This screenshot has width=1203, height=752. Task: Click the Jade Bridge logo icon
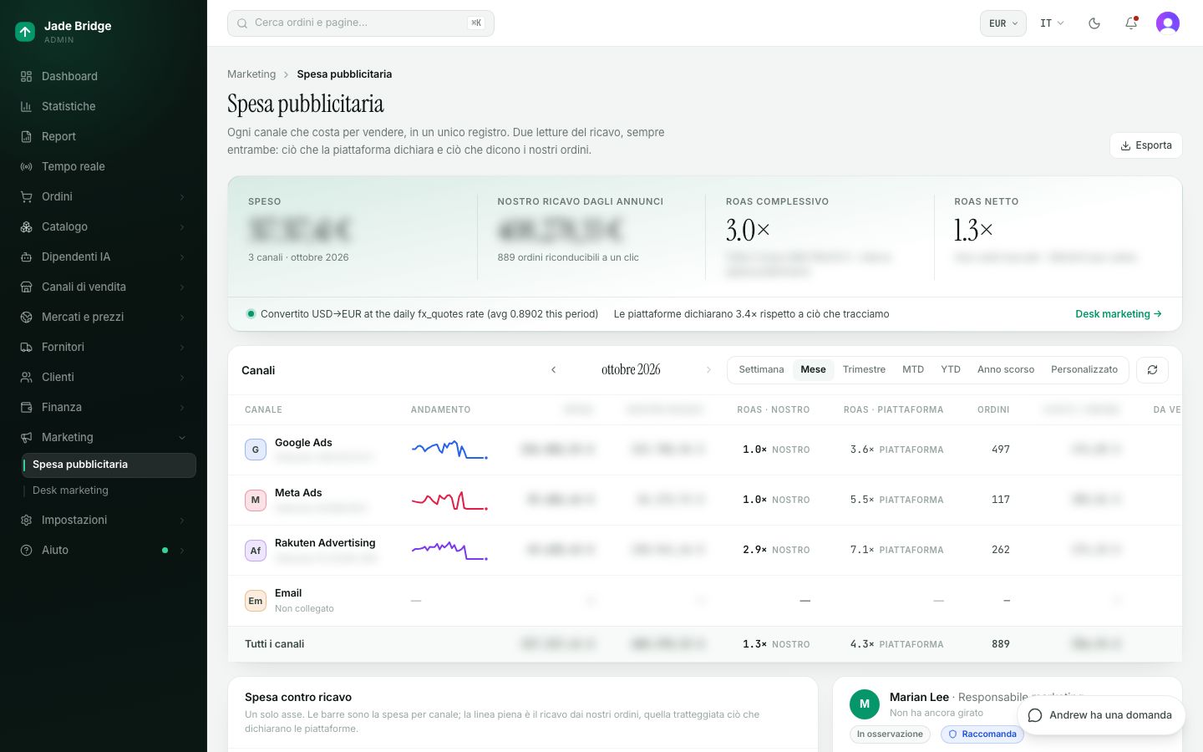(25, 32)
